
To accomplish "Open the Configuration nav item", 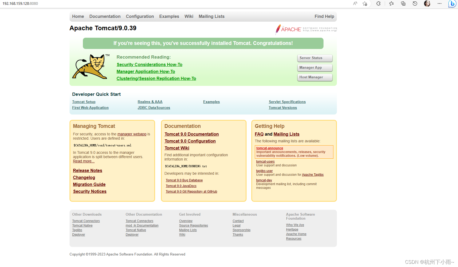I will 140,16.
